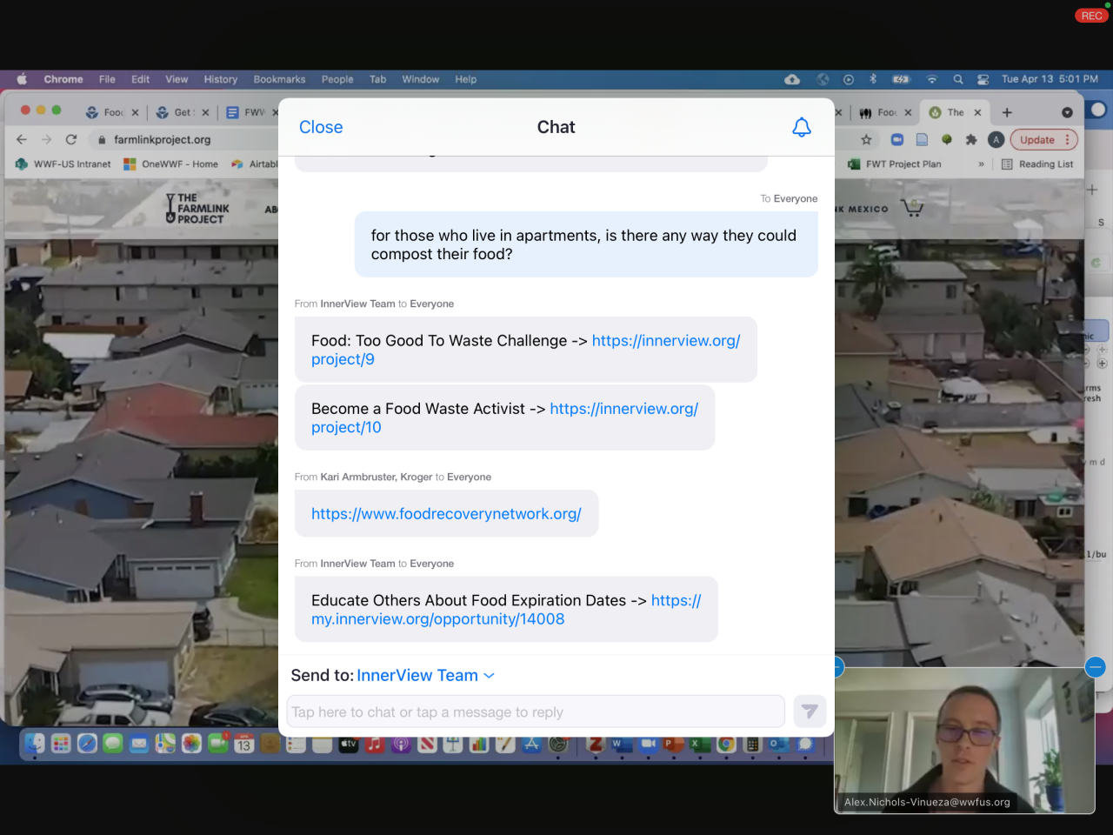
Task: Tap the chat message input field
Action: (x=535, y=711)
